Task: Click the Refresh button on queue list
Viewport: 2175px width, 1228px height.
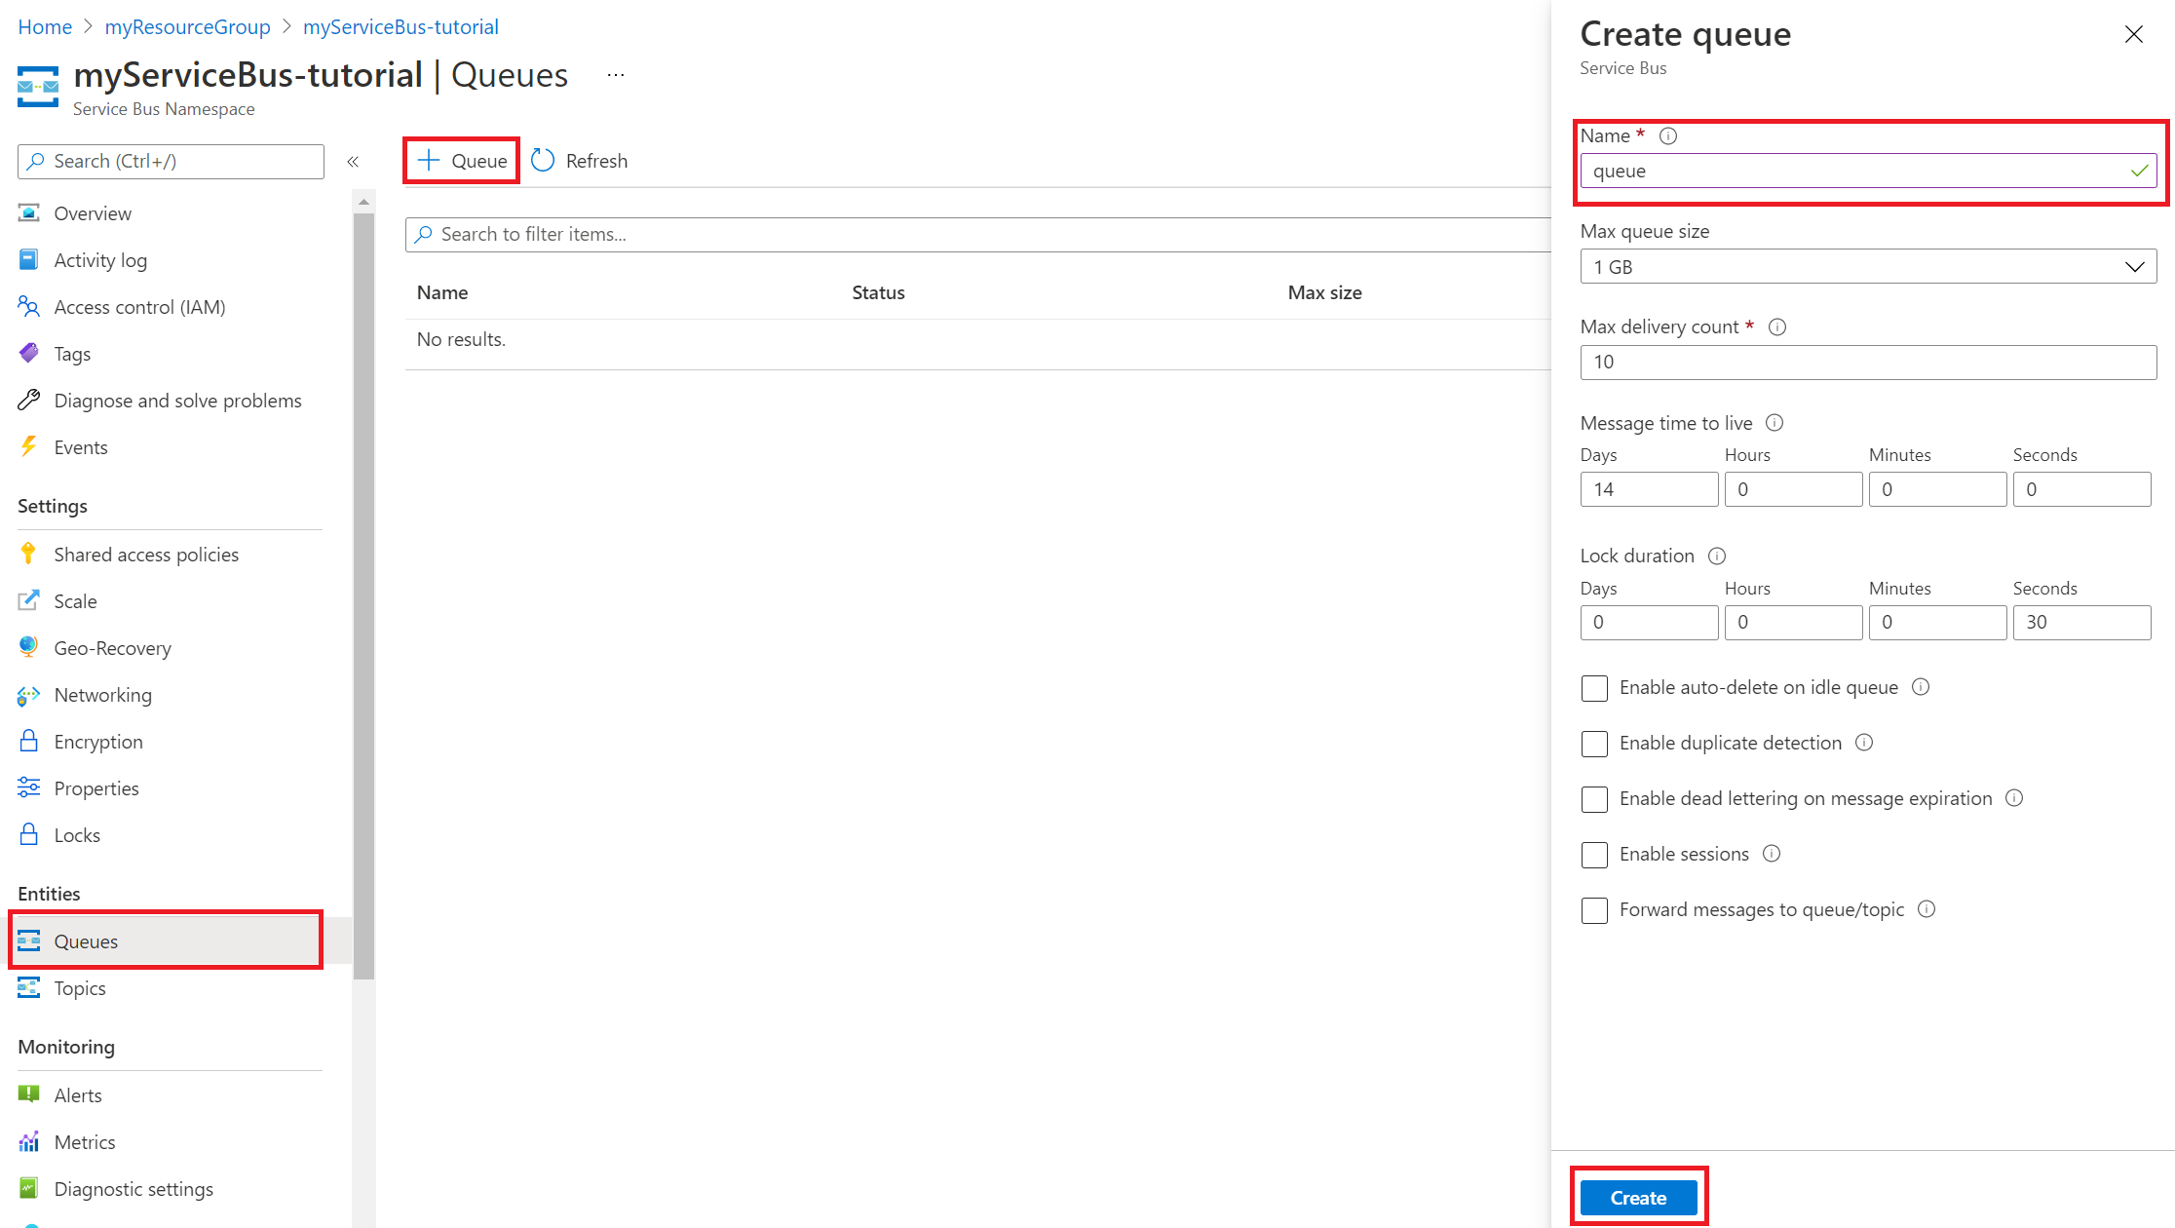Action: point(581,160)
